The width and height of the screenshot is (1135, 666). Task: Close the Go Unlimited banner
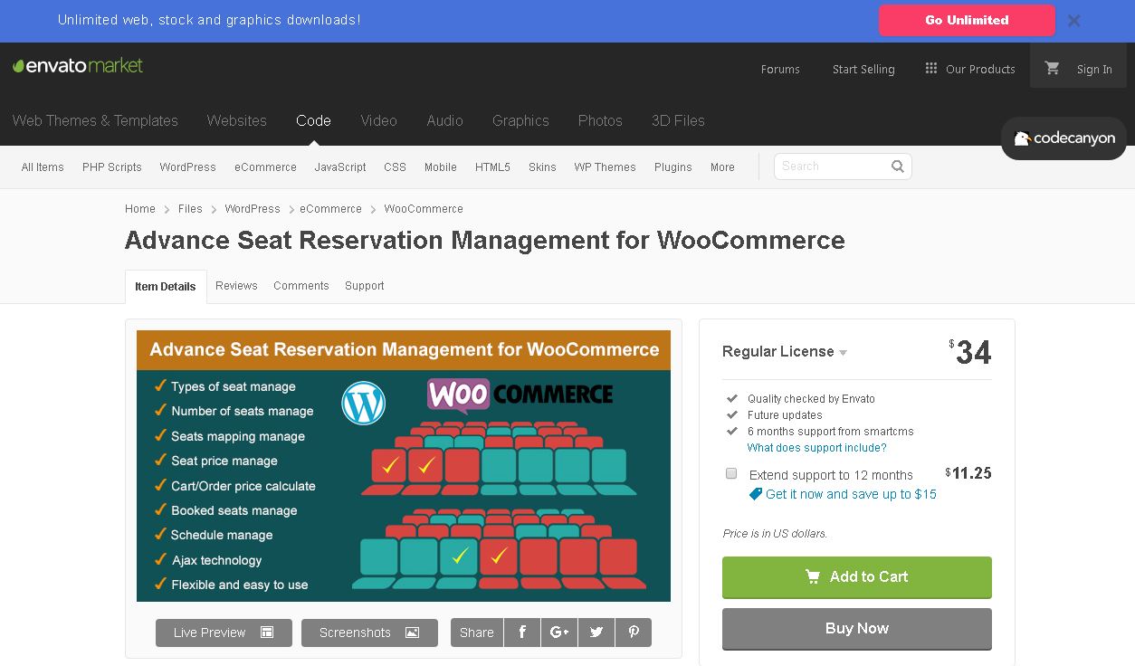[1073, 21]
